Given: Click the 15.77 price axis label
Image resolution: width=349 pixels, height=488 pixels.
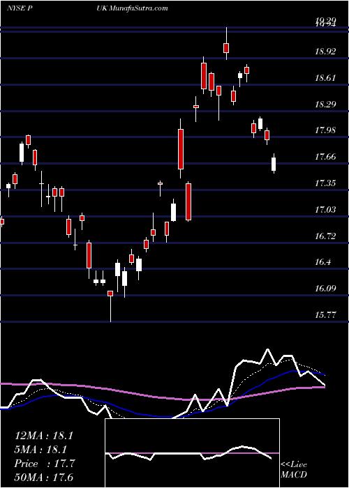Looking at the screenshot, I should tap(326, 315).
